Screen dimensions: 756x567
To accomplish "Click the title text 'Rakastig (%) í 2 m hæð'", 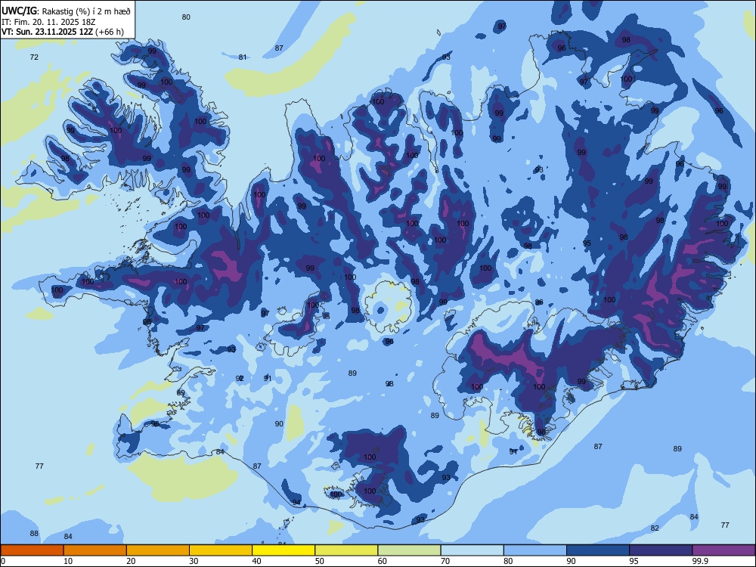I will 86,11.
